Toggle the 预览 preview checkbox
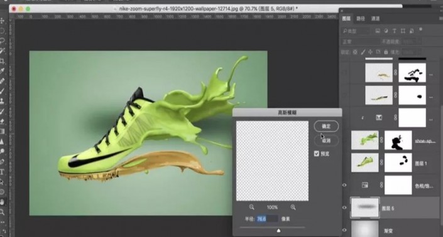This screenshot has width=443, height=237. (x=317, y=154)
